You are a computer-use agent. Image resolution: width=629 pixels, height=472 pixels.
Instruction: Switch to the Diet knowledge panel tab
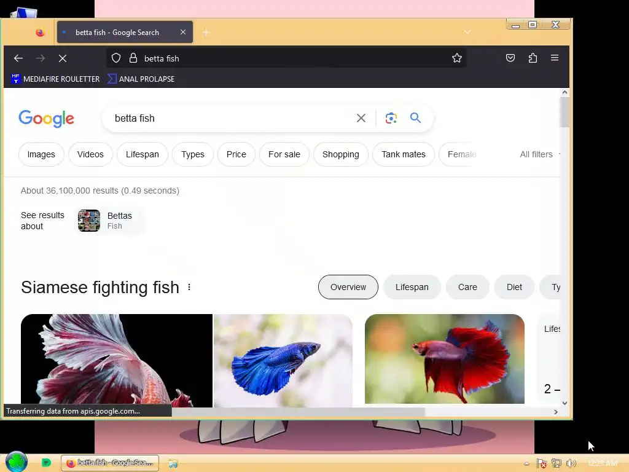tap(514, 288)
